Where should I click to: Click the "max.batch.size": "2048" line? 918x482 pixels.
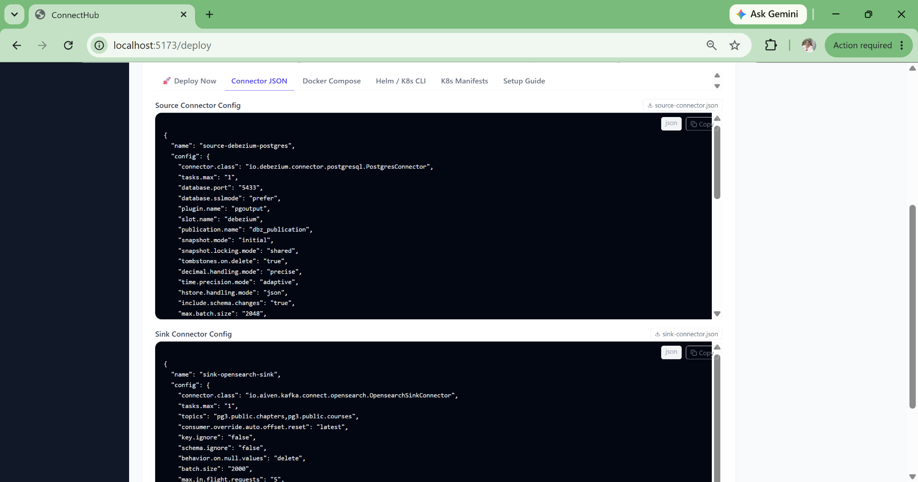(x=222, y=313)
